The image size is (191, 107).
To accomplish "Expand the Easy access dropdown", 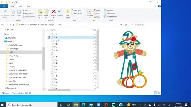I will pos(83,13).
